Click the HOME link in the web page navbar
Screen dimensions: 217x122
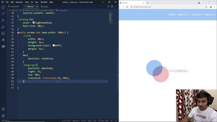point(172,15)
